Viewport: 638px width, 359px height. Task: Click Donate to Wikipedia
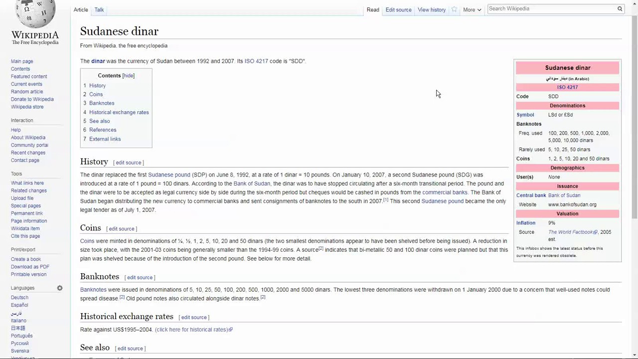click(32, 99)
